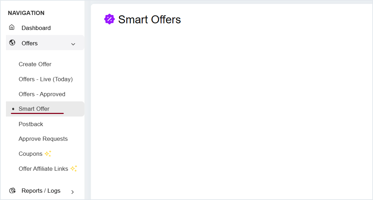
Task: Click the purple Smart Offers badge icon
Action: click(110, 19)
